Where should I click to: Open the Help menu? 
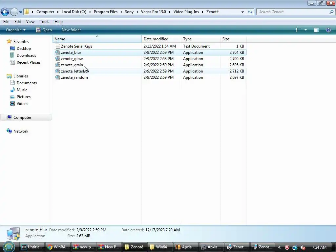click(x=58, y=22)
